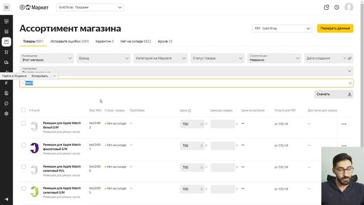Open the user profile avatar
Screen dimensions: 364x205
[349, 7]
